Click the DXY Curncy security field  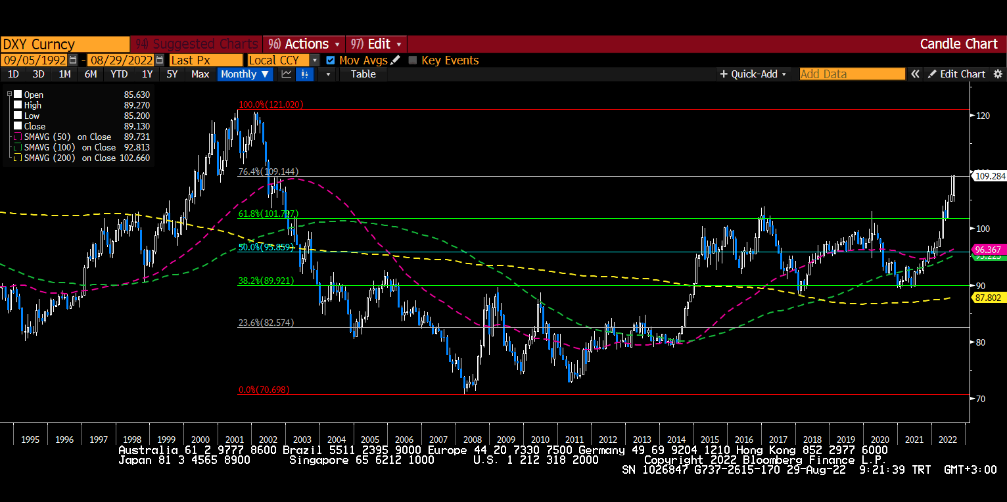[x=65, y=44]
